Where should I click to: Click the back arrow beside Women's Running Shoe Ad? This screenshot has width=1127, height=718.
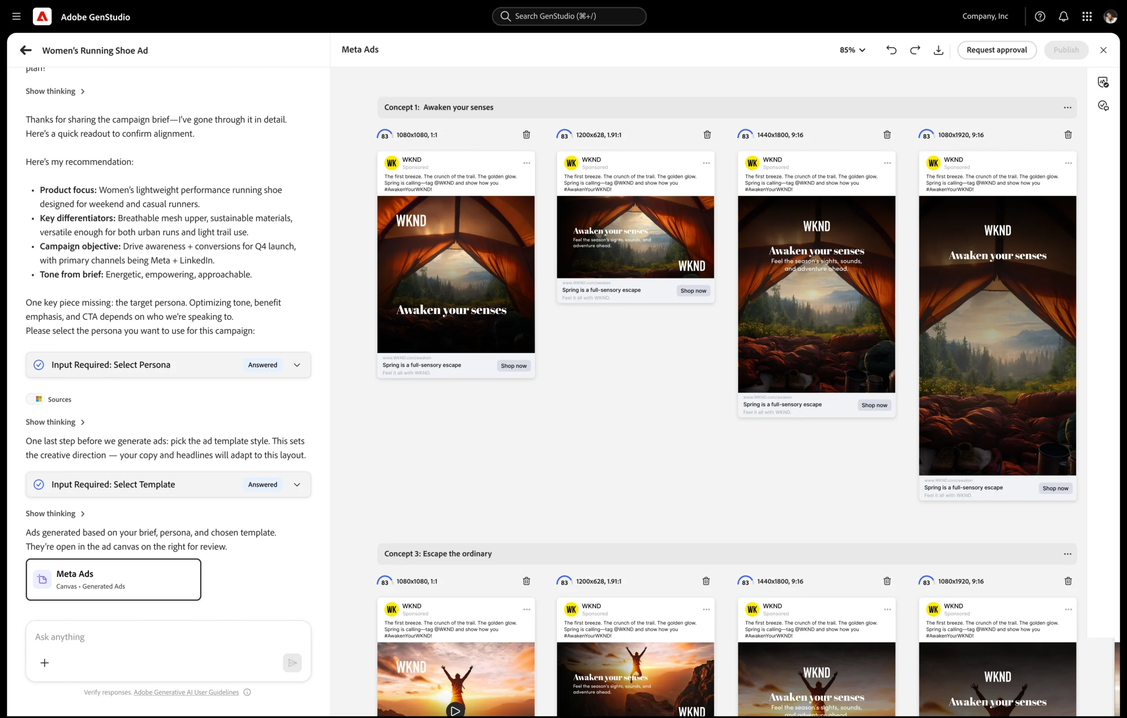[x=26, y=50]
